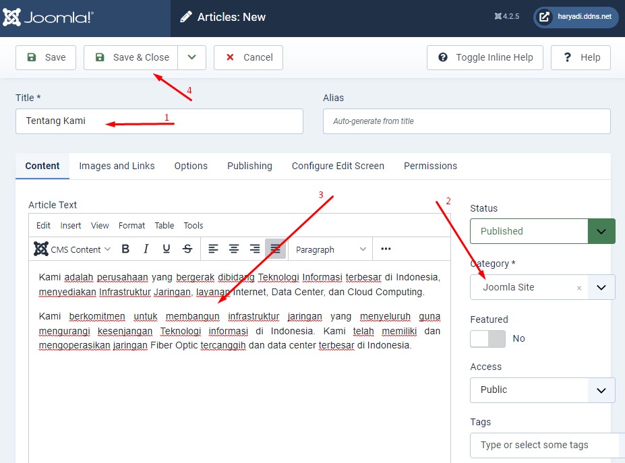Apply Strikethrough formatting icon
Image resolution: width=625 pixels, height=463 pixels.
[187, 249]
